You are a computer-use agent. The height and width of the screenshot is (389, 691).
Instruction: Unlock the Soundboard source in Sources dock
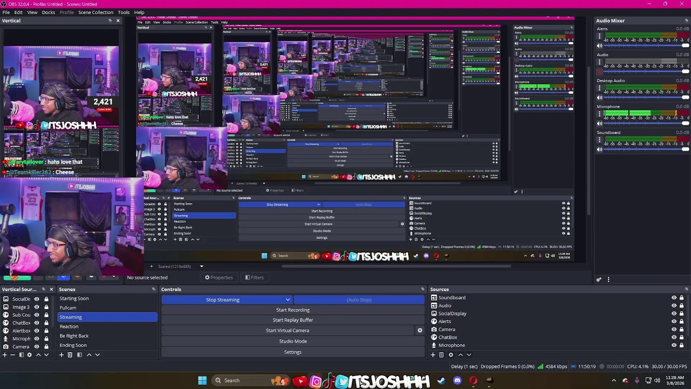tap(681, 298)
